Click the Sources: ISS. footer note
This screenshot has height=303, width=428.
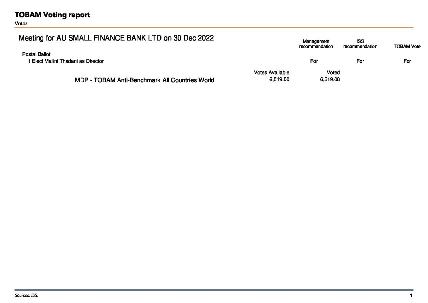point(26,295)
